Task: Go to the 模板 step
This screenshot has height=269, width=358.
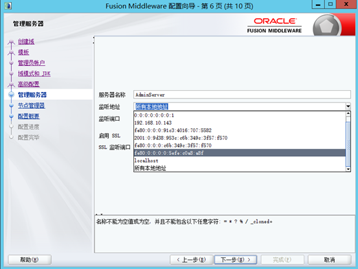Action: [x=23, y=52]
